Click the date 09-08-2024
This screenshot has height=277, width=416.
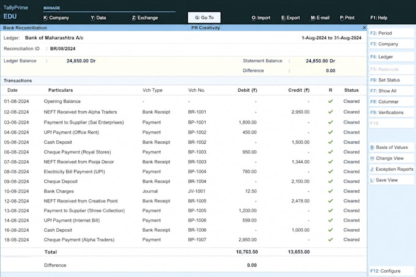pos(17,182)
